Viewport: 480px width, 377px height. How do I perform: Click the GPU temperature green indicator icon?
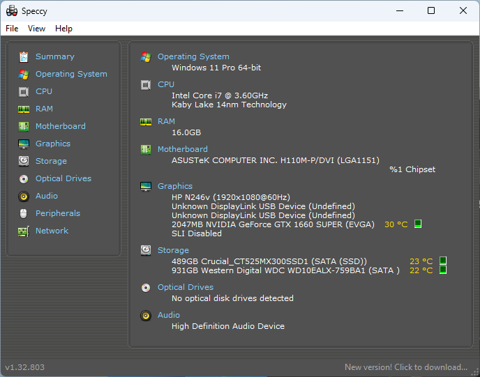[x=417, y=224]
